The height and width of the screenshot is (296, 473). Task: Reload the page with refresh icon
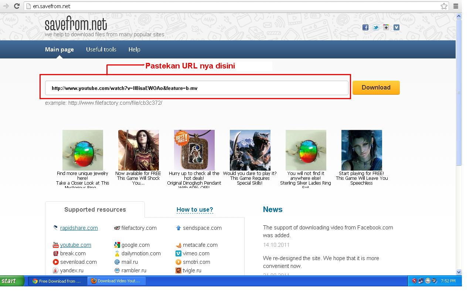click(x=17, y=6)
